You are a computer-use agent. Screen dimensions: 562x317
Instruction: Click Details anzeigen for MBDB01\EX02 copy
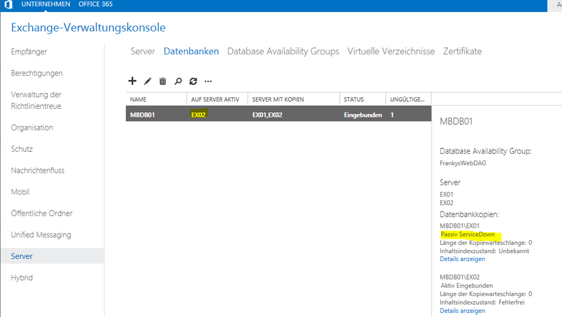(x=462, y=310)
